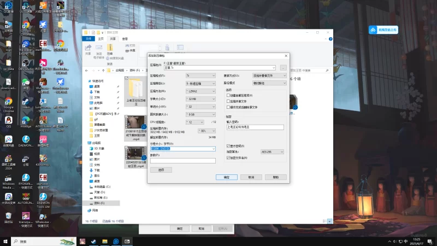The width and height of the screenshot is (437, 246).
Task: Launch msedge desktop shortcut
Action: pyautogui.click(x=26, y=122)
